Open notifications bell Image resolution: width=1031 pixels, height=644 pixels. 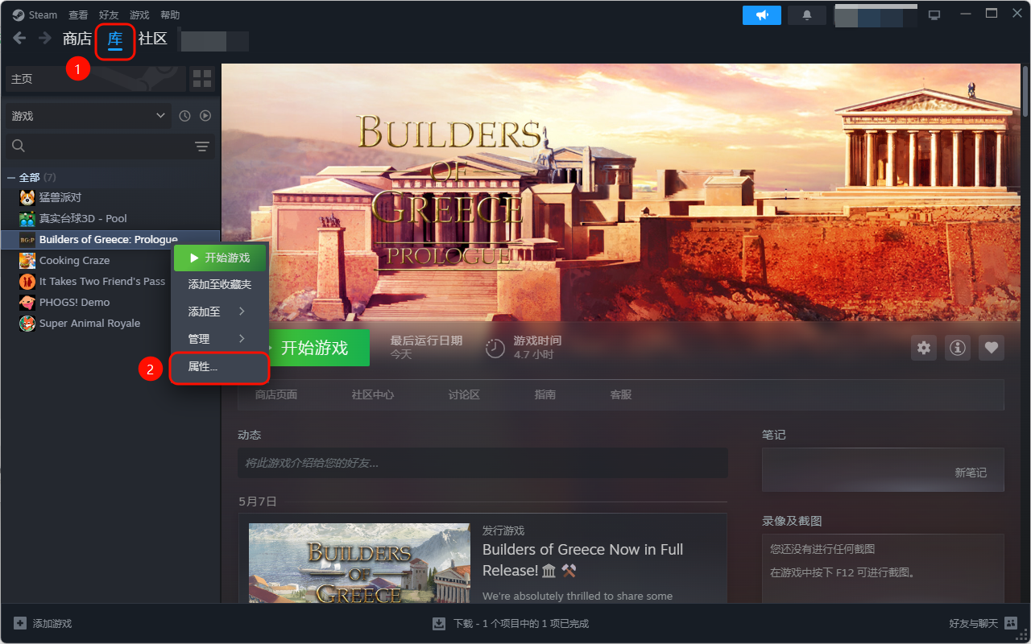(807, 15)
